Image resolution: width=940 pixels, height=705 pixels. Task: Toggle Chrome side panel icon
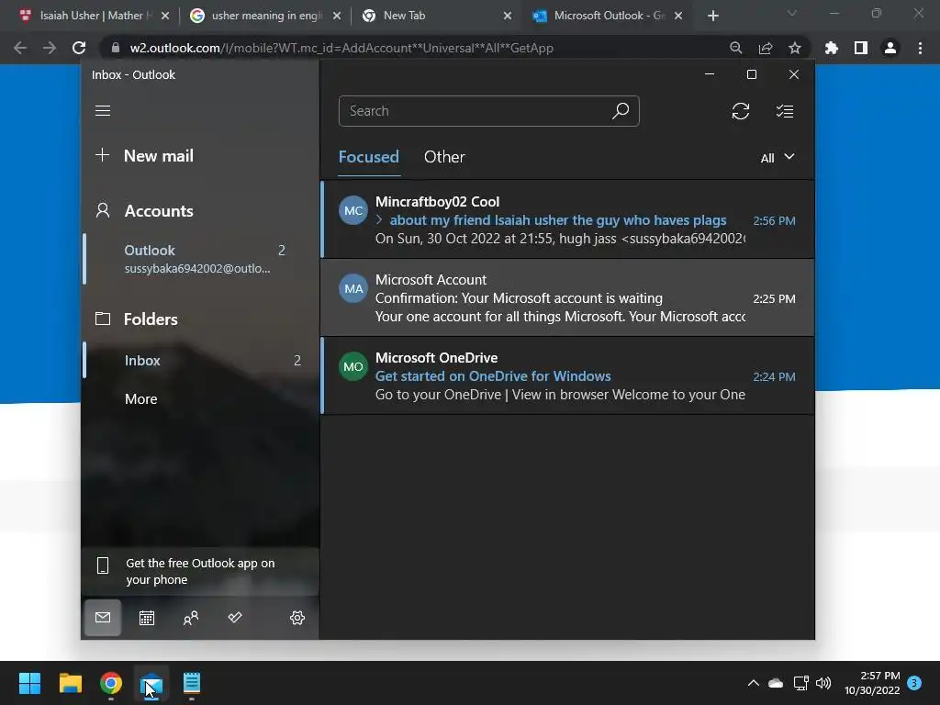[861, 48]
